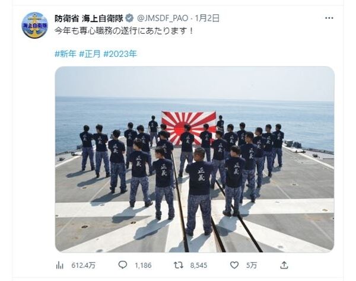356x281 pixels.
Task: Open the @JMSDF_PAO handle link
Action: tap(163, 18)
